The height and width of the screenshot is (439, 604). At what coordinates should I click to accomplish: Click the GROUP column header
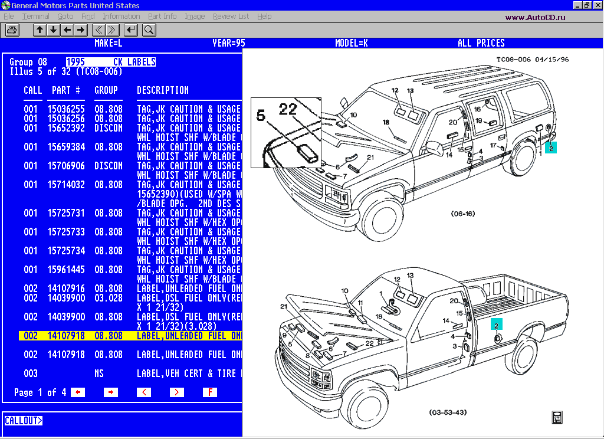pyautogui.click(x=106, y=90)
